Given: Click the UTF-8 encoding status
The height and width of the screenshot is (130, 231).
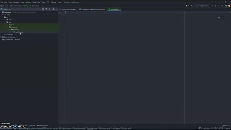Looking at the screenshot, I should 221,128.
